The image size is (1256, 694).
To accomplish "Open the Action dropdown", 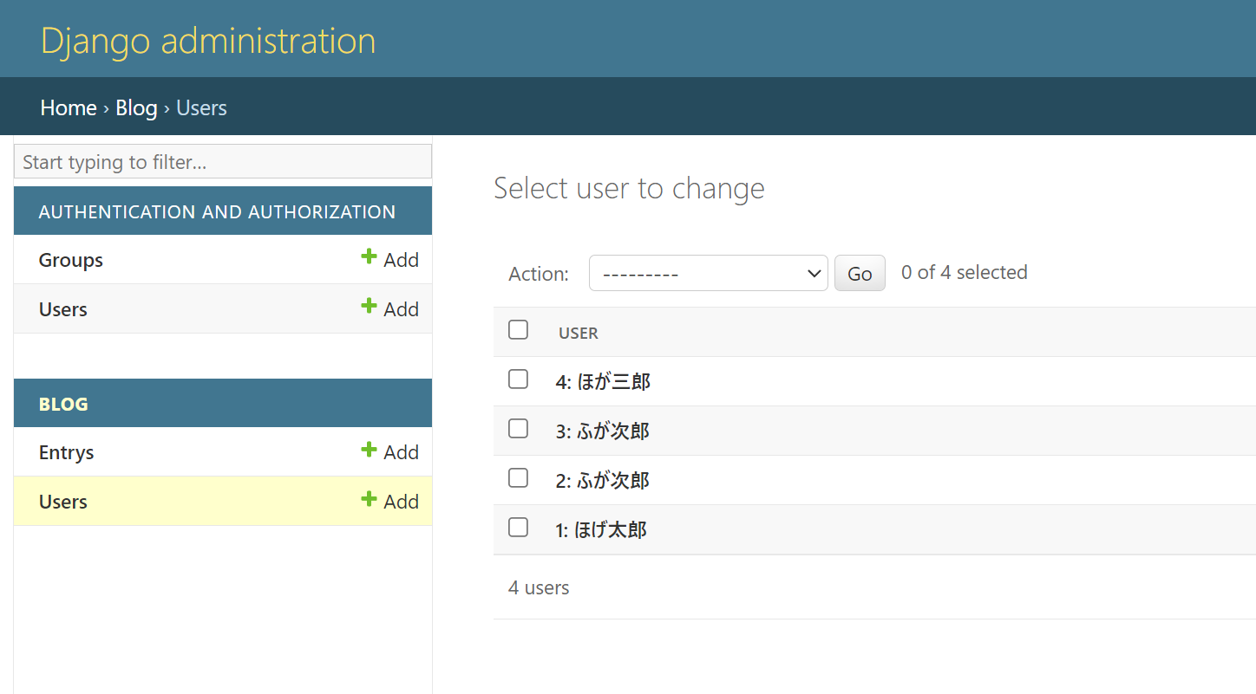I will pyautogui.click(x=708, y=273).
